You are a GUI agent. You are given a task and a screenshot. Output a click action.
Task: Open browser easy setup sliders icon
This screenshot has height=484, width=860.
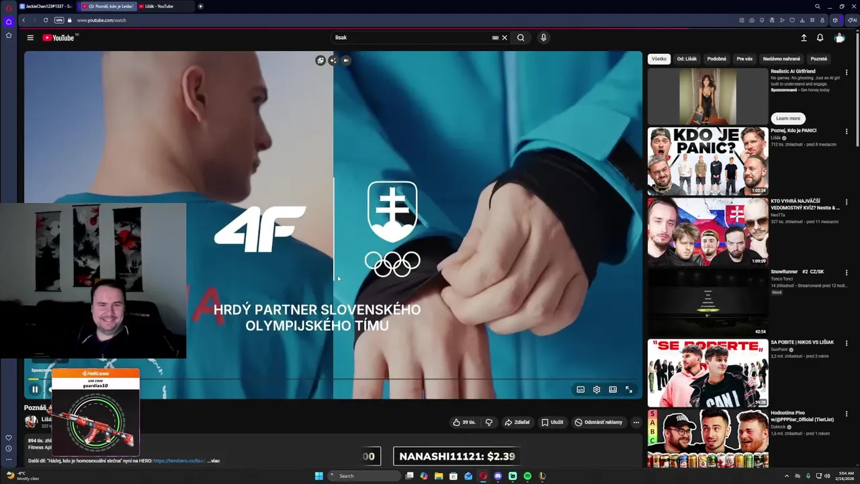(812, 20)
